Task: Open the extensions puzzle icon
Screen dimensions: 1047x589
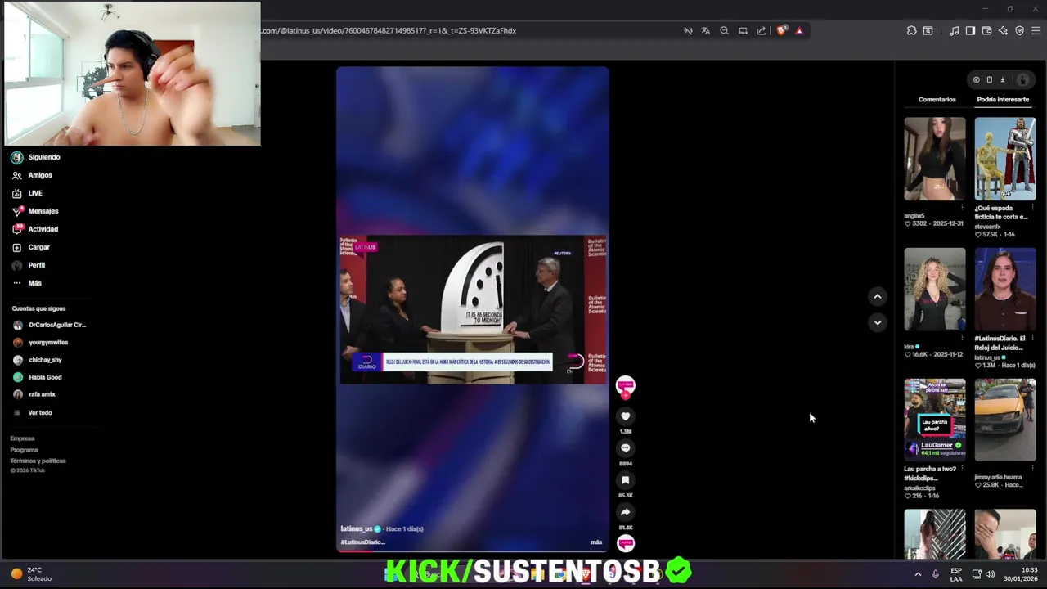Action: (x=912, y=30)
